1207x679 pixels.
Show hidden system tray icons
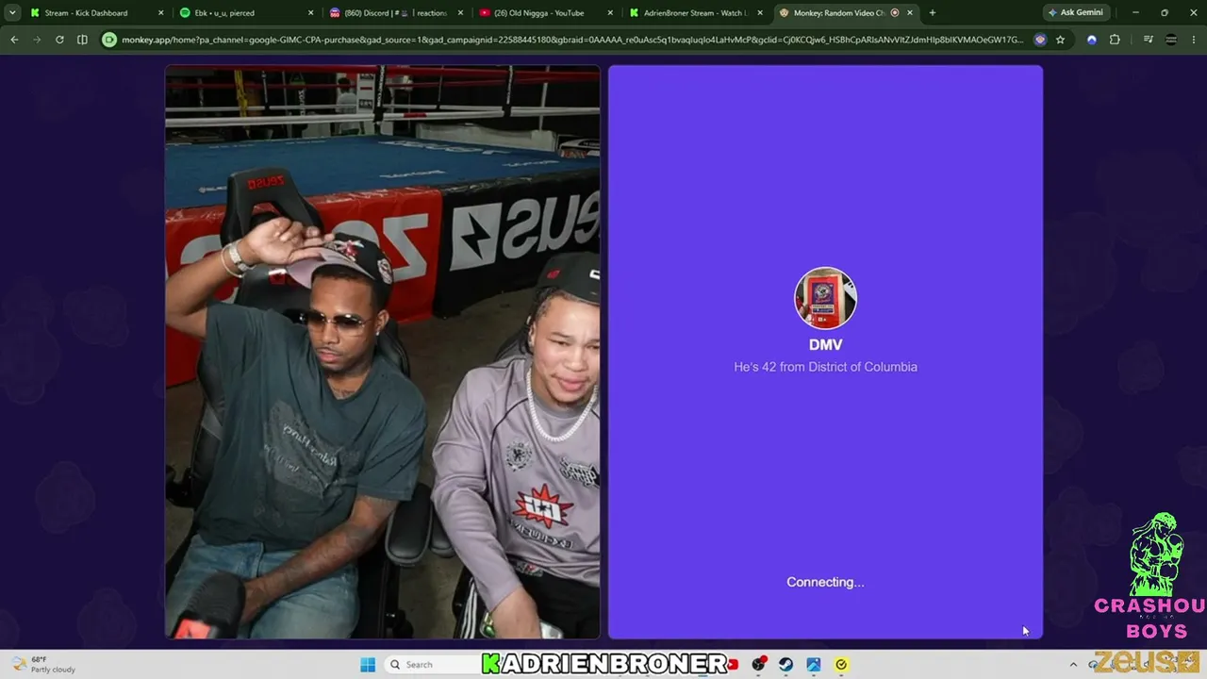point(1073,665)
